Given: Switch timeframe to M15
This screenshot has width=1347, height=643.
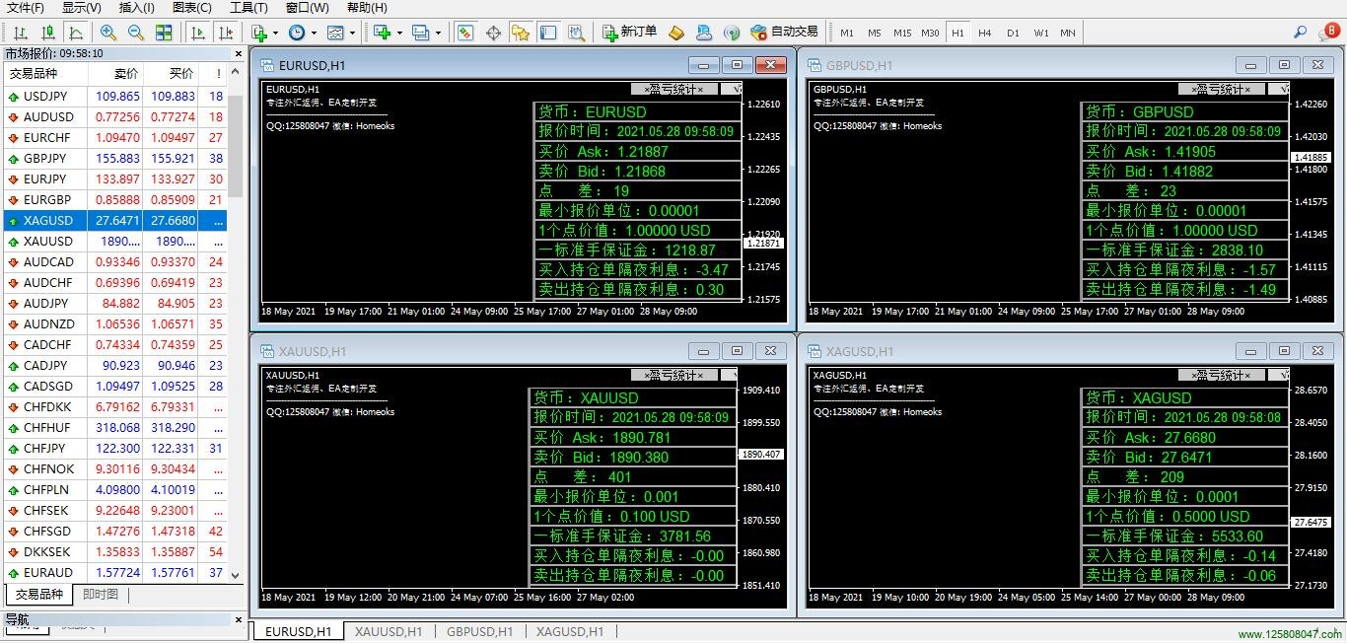Looking at the screenshot, I should click(902, 33).
